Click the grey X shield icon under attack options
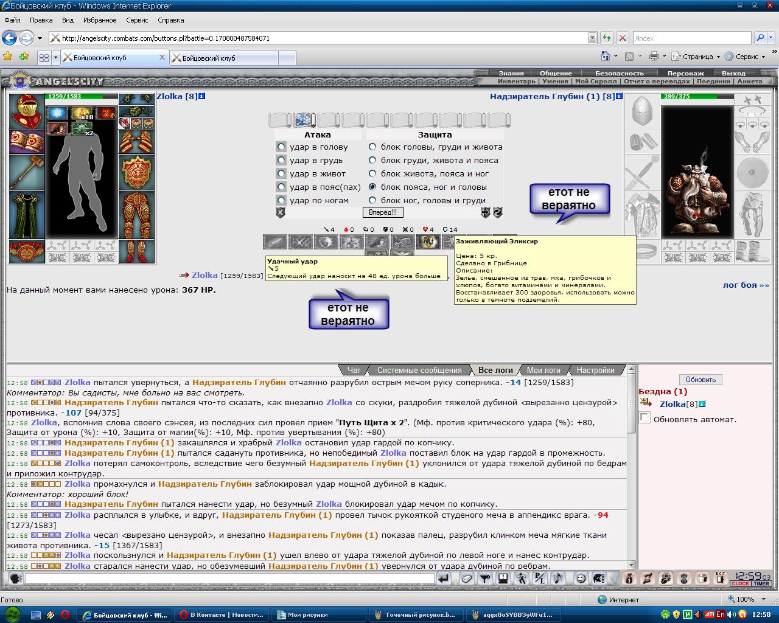Screen dimensions: 779x623 coord(281,212)
